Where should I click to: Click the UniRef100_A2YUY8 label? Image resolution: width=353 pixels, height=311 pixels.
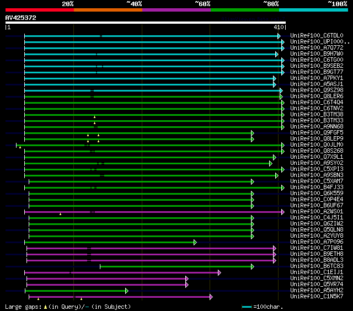(317, 236)
